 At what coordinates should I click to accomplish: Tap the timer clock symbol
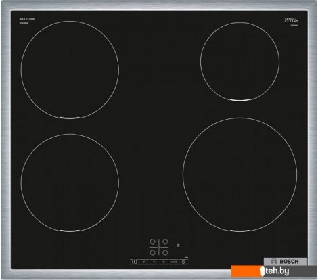click(x=183, y=262)
